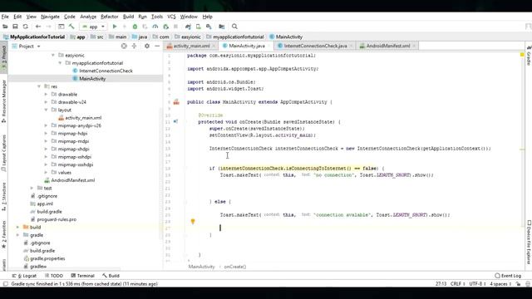
Task: Click Sync Project with Gradle Files icon
Action: (x=188, y=27)
